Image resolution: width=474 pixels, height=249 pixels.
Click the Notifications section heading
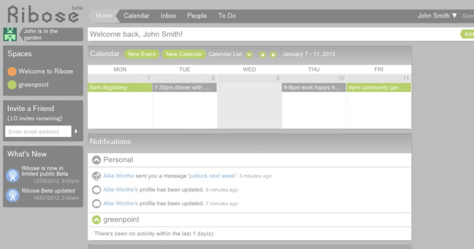(x=110, y=142)
